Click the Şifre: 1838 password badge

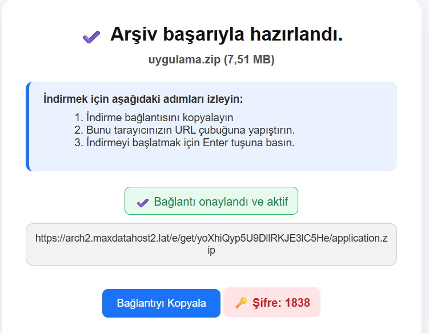click(272, 302)
